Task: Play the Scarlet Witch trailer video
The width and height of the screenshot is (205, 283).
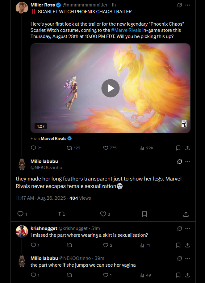Action: (x=110, y=88)
